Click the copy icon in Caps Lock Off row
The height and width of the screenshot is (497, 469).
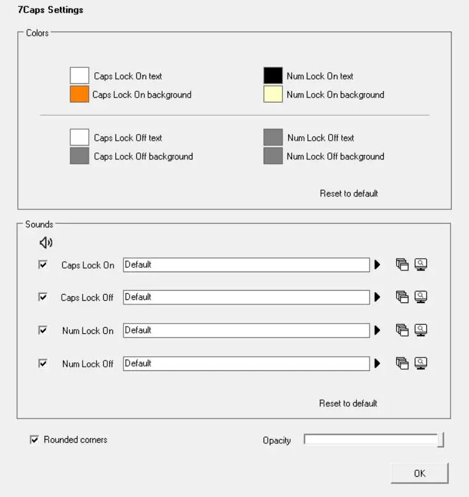pos(402,297)
